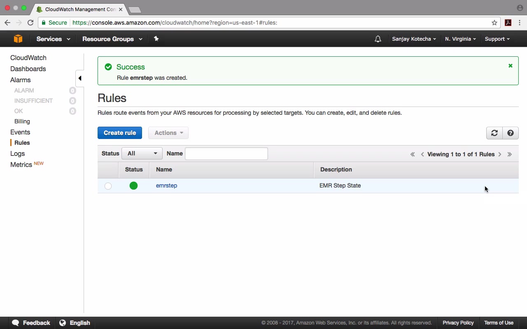Open the emrstep rule link
This screenshot has height=329, width=527.
167,185
